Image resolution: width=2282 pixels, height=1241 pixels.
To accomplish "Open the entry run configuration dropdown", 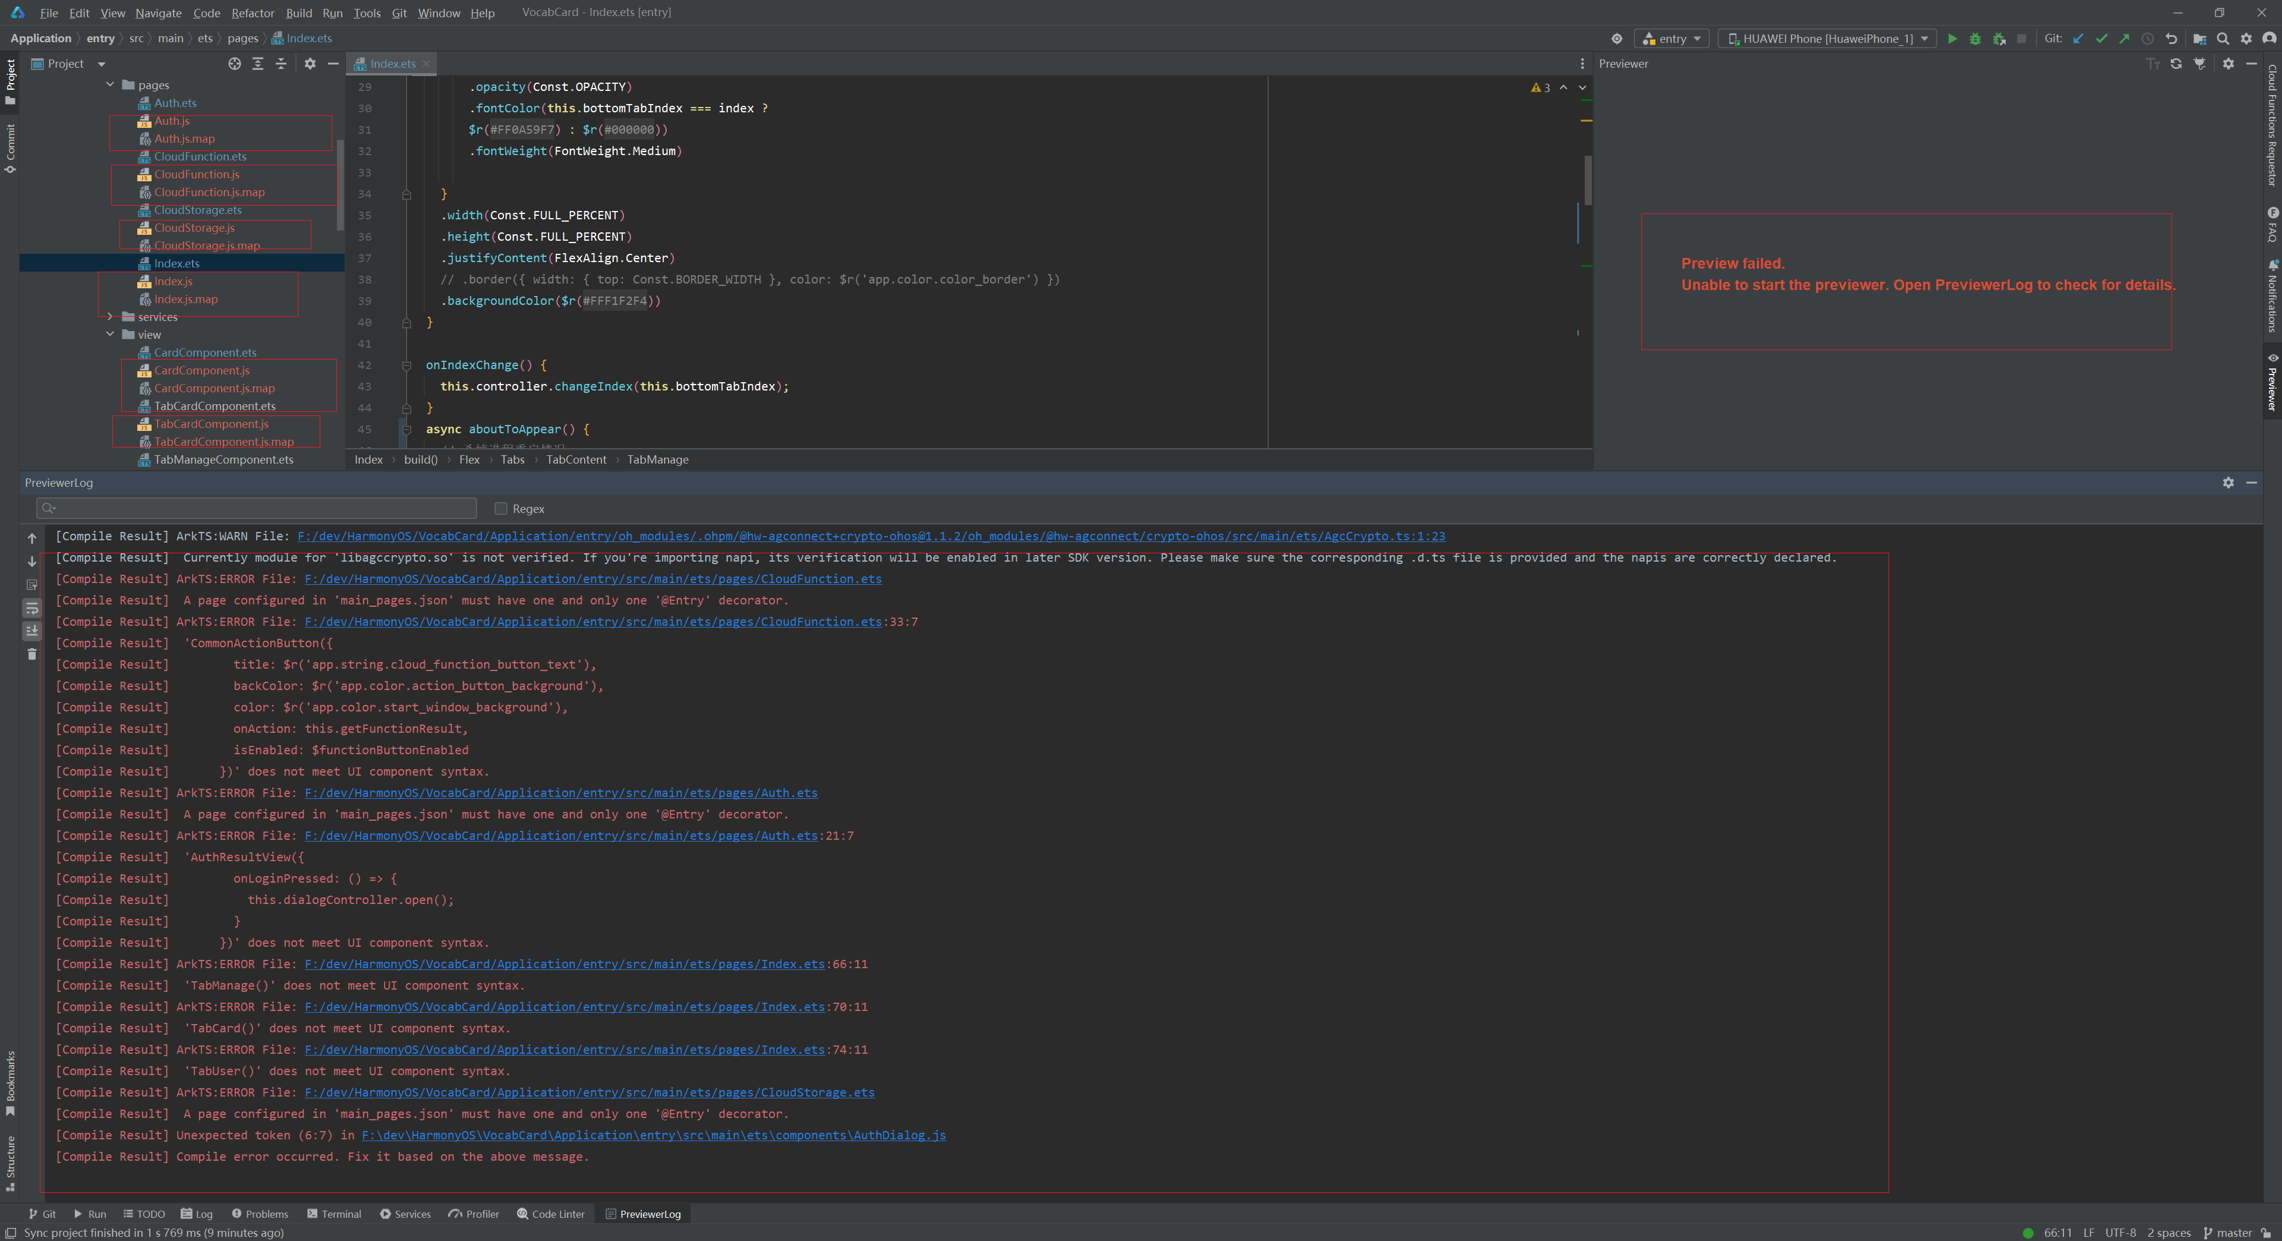I will tap(1672, 38).
